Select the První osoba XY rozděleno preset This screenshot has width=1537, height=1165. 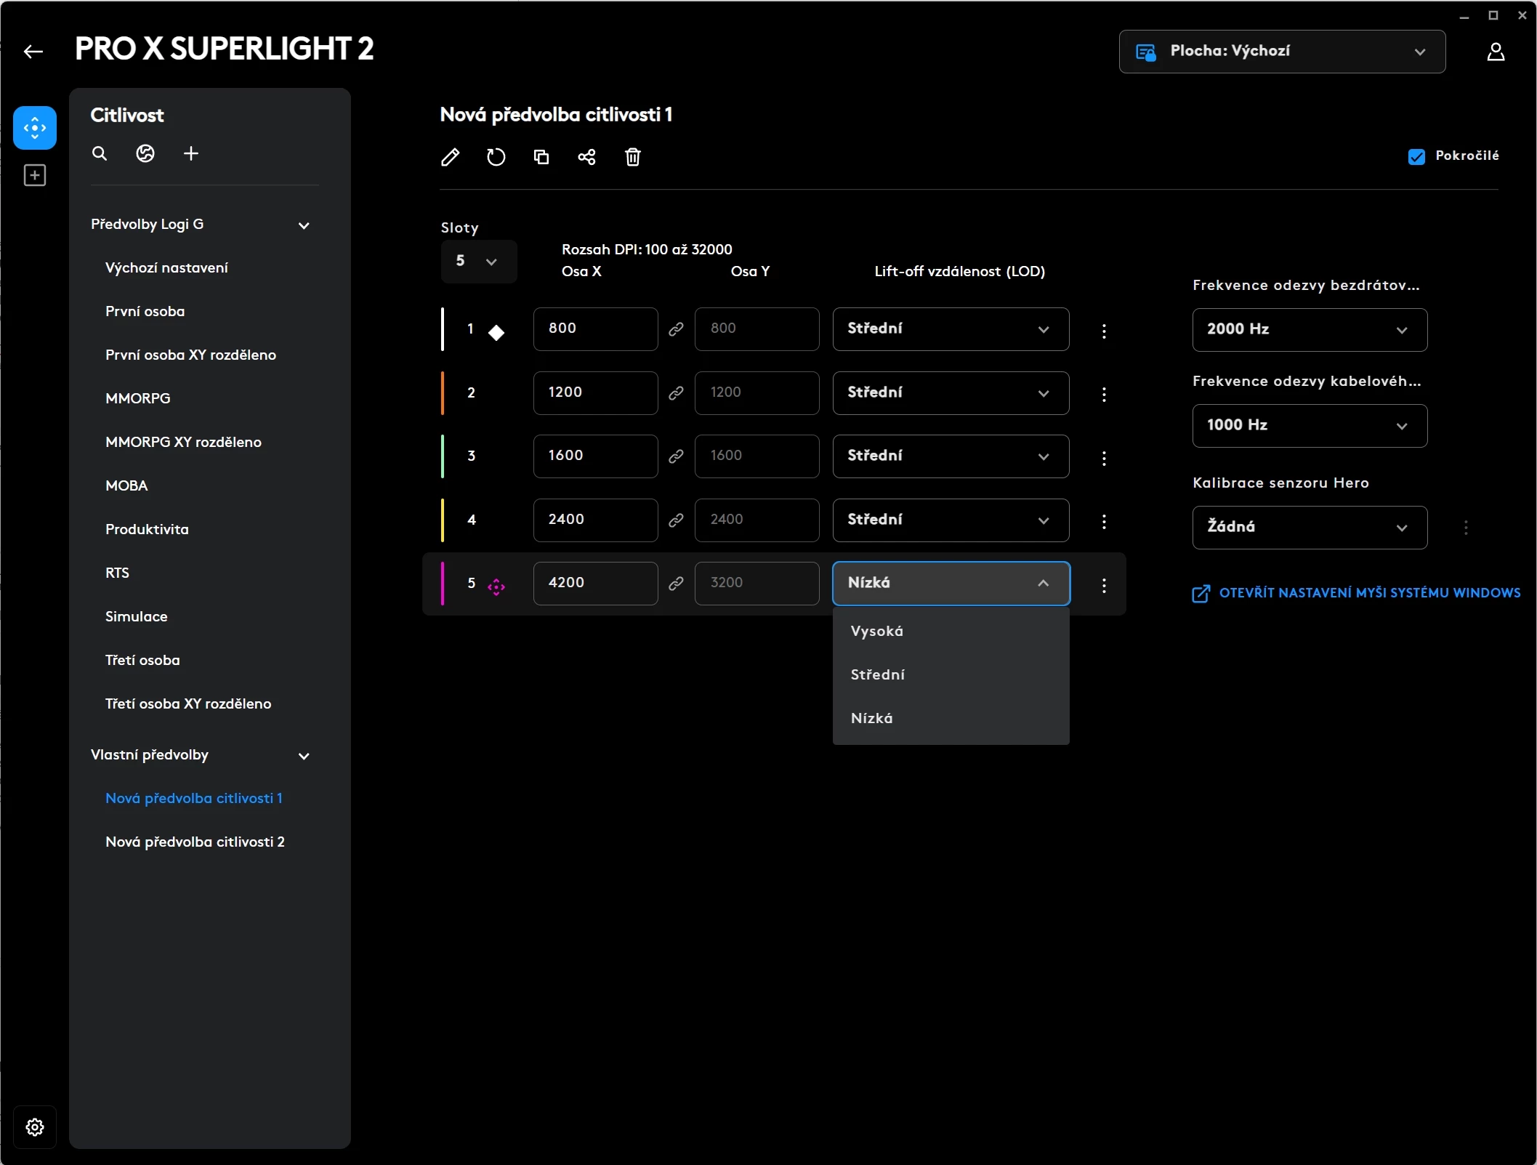(x=190, y=355)
